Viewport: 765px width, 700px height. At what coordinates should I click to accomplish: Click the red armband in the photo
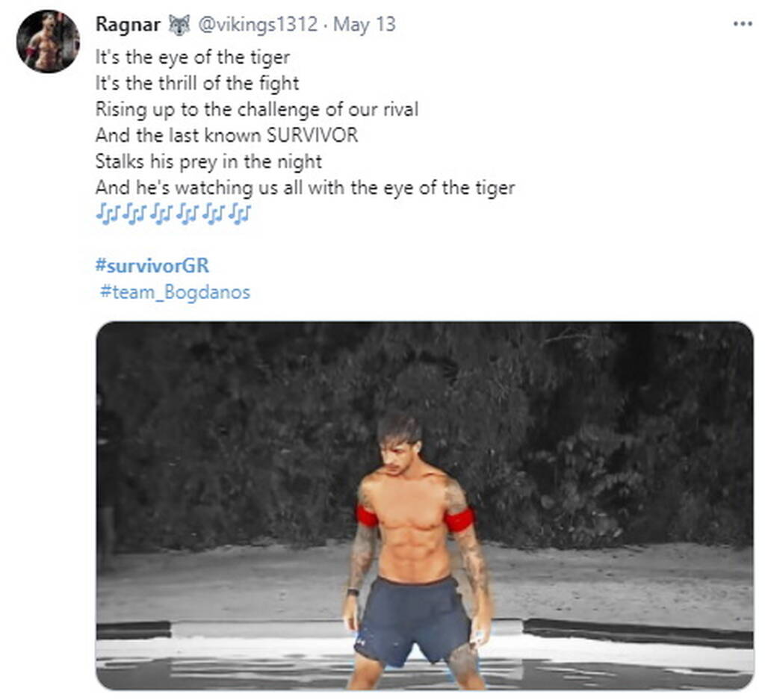pos(459,519)
